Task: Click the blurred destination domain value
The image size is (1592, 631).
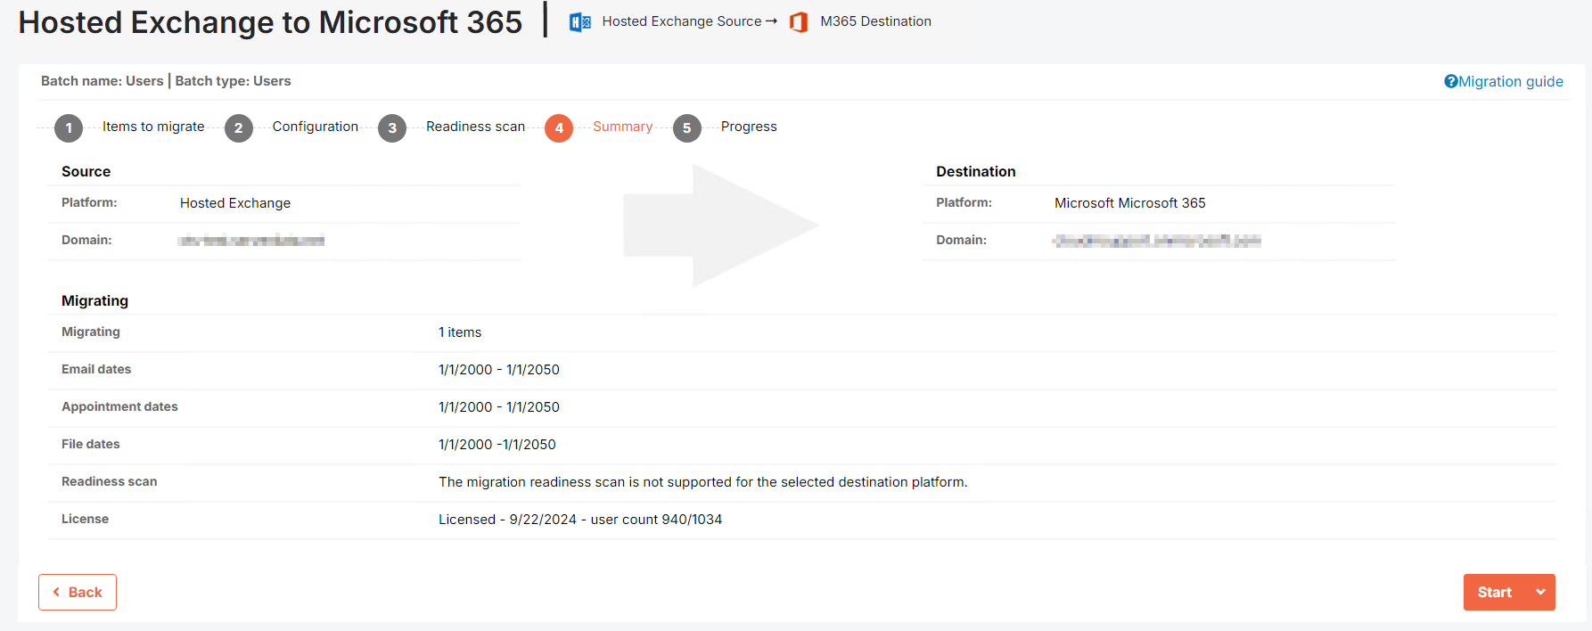Action: [x=1157, y=241]
